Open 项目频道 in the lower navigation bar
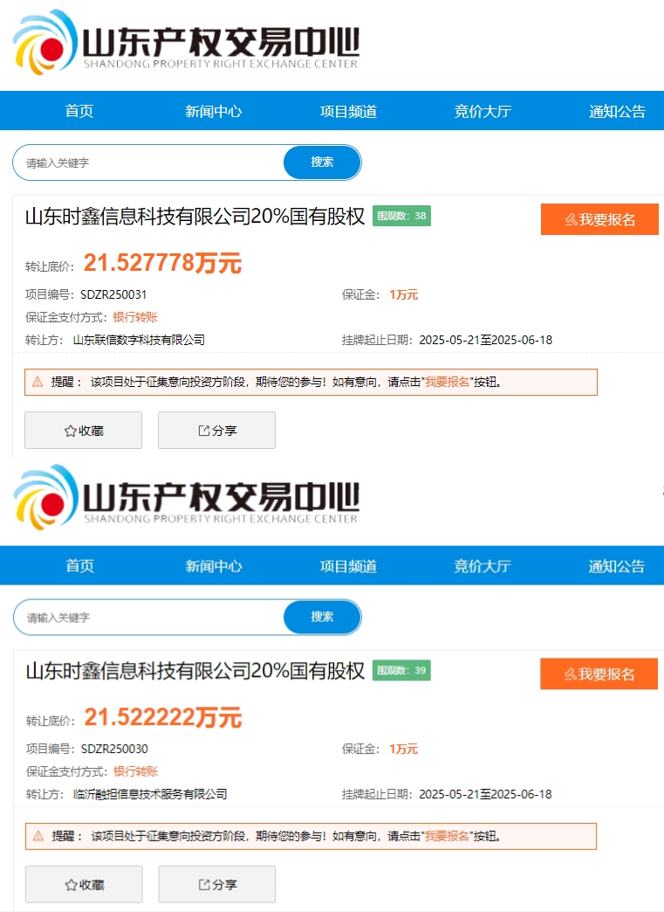This screenshot has height=912, width=664. click(x=348, y=566)
